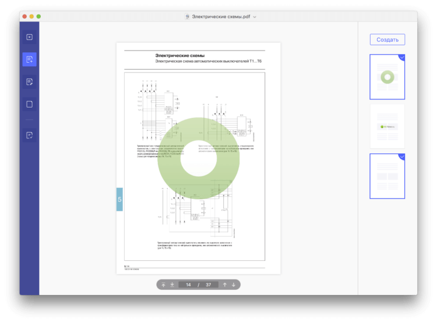Go to previous page up arrow

225,285
